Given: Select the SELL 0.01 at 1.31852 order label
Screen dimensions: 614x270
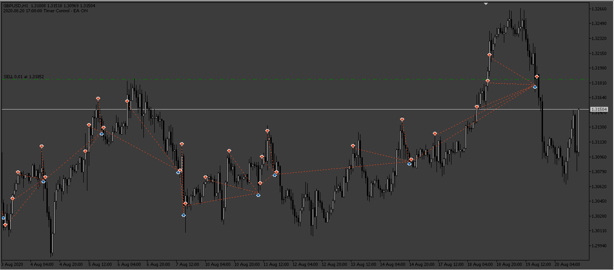Looking at the screenshot, I should click(x=24, y=77).
